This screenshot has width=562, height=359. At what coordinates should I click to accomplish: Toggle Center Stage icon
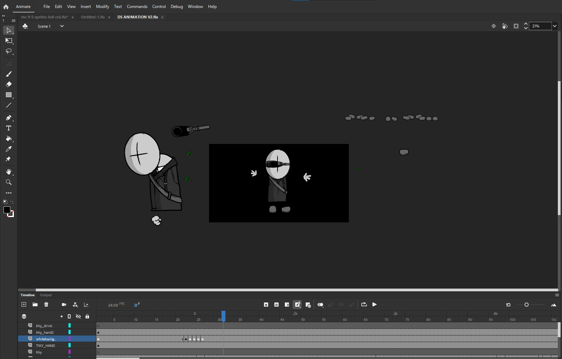(x=493, y=26)
